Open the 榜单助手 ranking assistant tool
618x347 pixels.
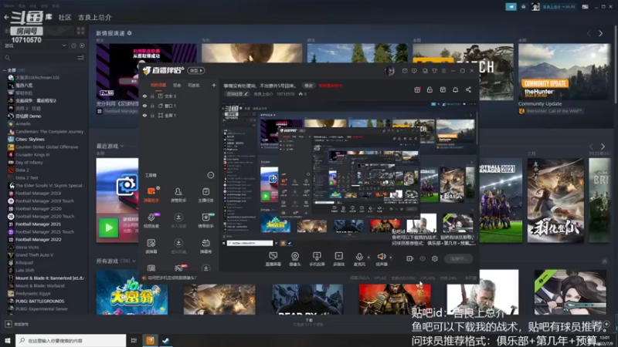coord(205,221)
